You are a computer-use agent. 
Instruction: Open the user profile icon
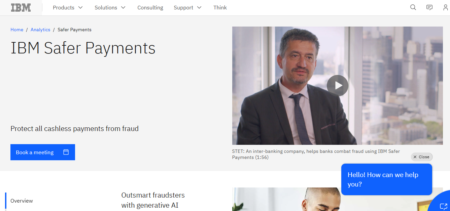coord(446,7)
